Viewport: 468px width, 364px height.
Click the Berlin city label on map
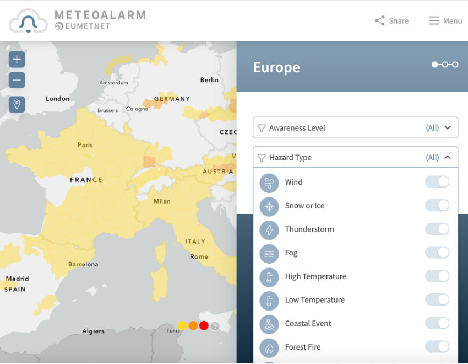click(209, 80)
